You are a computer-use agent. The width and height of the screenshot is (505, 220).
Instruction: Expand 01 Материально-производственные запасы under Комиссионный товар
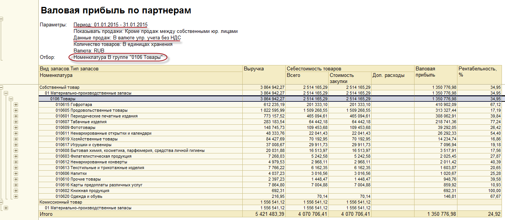tap(6, 208)
